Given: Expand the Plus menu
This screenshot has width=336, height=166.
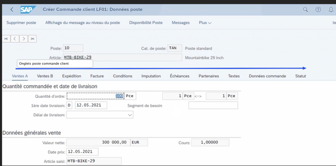Looking at the screenshot, I should (205, 23).
